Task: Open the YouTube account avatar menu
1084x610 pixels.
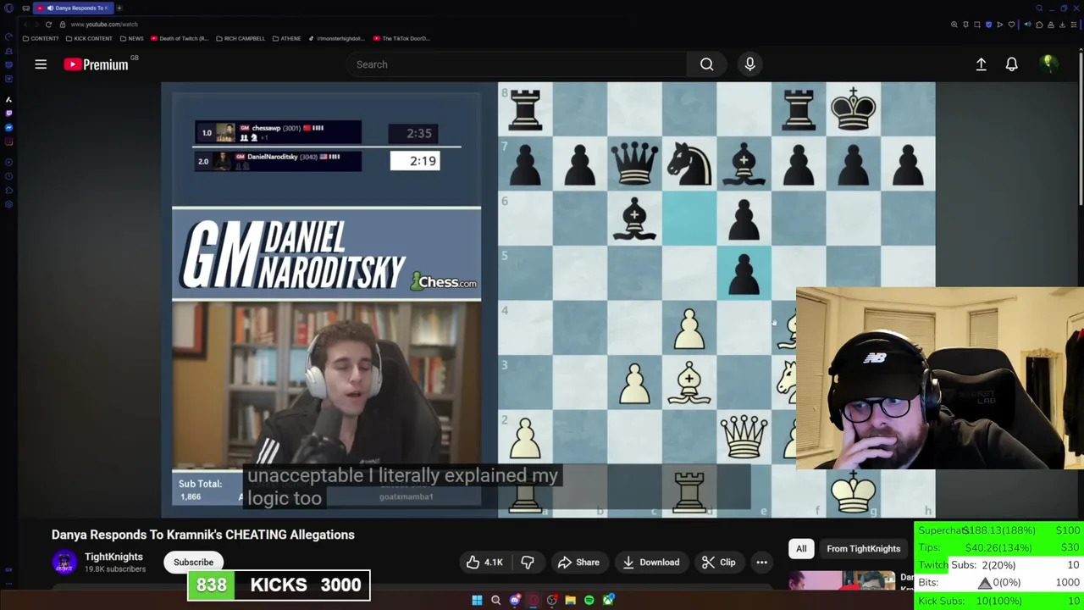Action: [1048, 64]
